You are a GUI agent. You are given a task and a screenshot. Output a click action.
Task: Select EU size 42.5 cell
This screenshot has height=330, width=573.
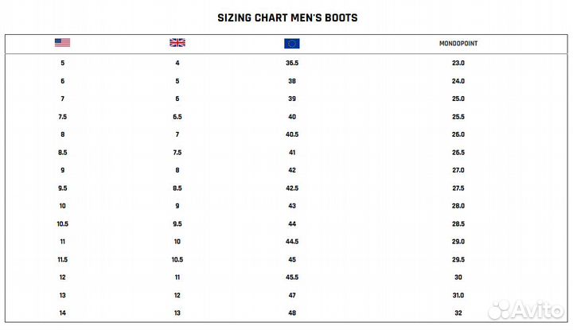tap(292, 188)
